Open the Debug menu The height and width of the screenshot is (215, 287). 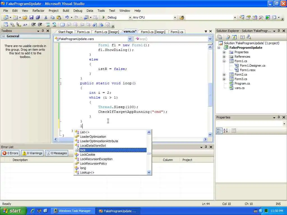[x=78, y=11]
